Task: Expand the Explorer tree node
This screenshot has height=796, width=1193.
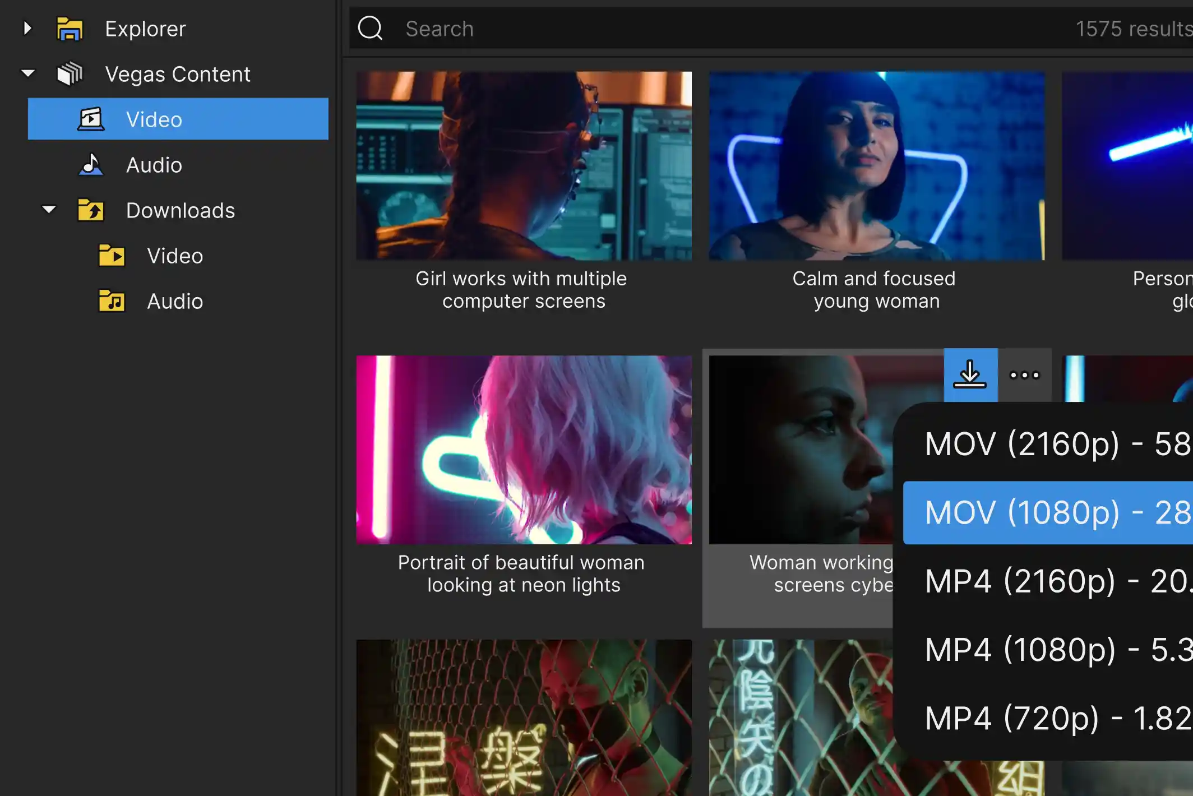Action: point(27,28)
